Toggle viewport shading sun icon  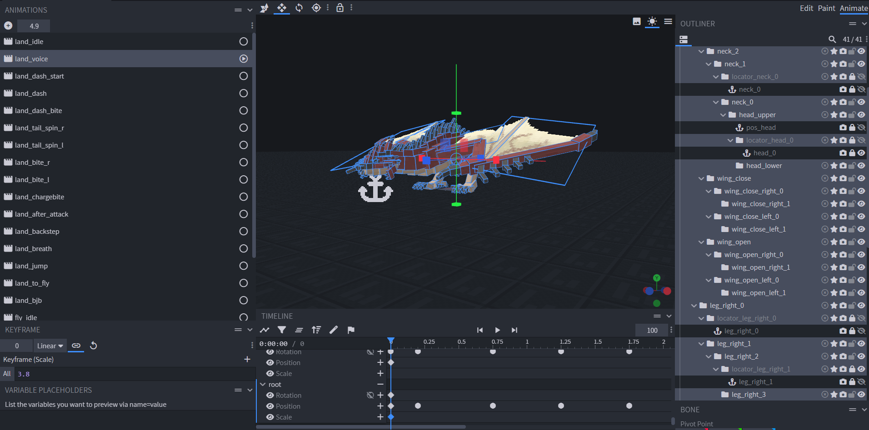(652, 21)
